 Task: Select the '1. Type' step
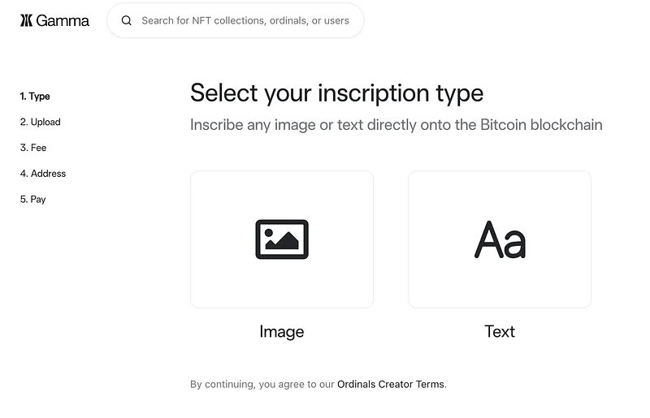coord(35,97)
